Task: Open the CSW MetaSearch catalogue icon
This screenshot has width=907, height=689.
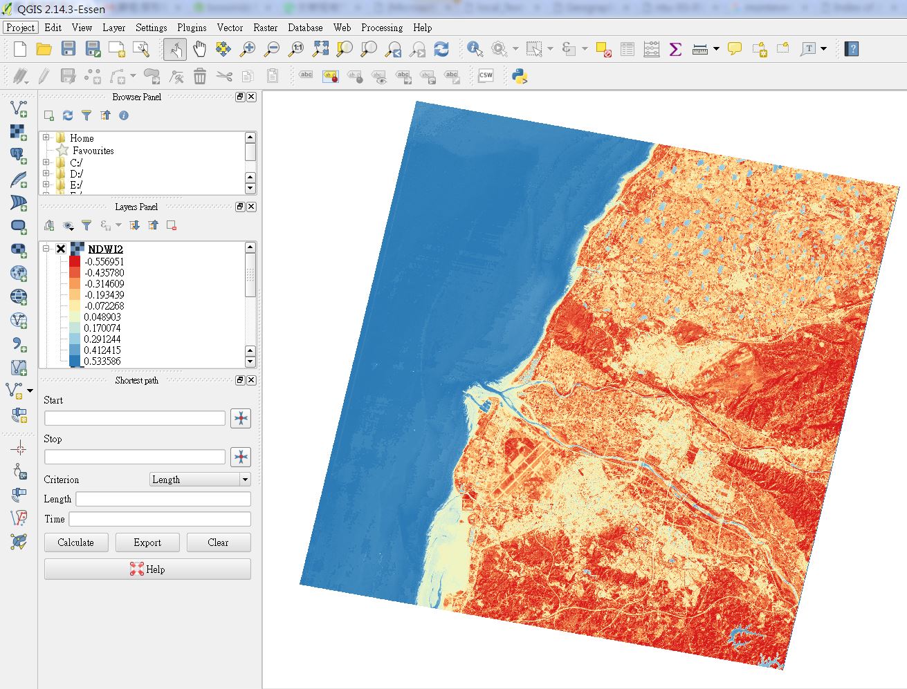Action: tap(486, 76)
